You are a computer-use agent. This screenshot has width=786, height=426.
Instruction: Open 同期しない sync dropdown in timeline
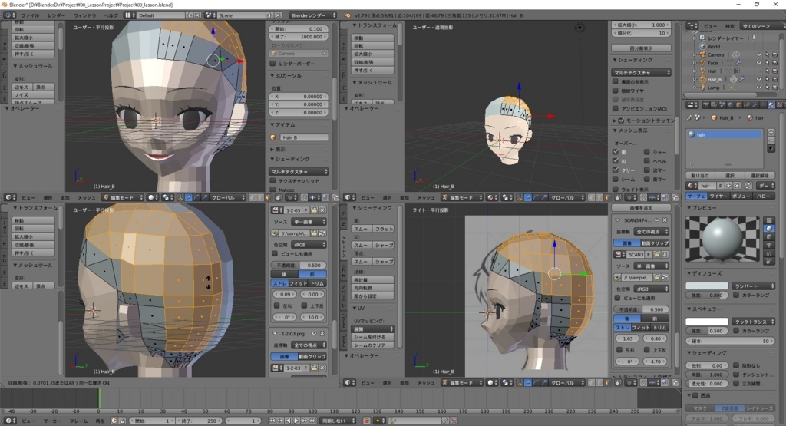338,421
